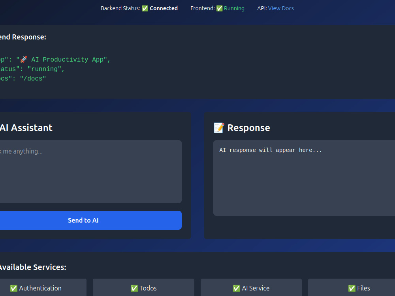The width and height of the screenshot is (395, 296).
Task: Click the green check beside Running
Action: coord(219,9)
